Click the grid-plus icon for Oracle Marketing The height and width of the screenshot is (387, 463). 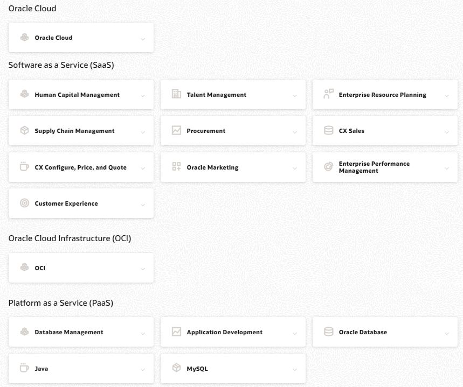pyautogui.click(x=176, y=167)
